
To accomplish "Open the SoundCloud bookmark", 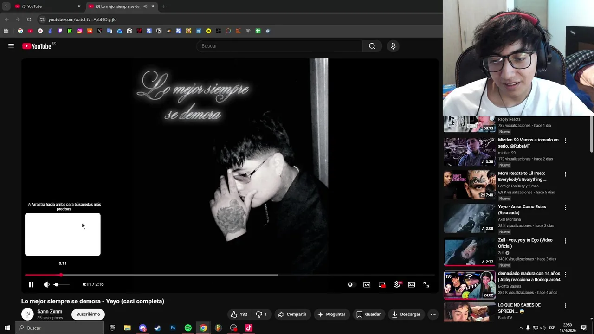I will pyautogui.click(x=90, y=31).
